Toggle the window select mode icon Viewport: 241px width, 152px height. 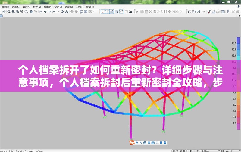[x=111, y=11]
